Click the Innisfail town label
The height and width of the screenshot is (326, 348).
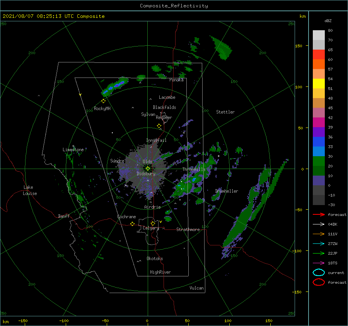click(156, 140)
